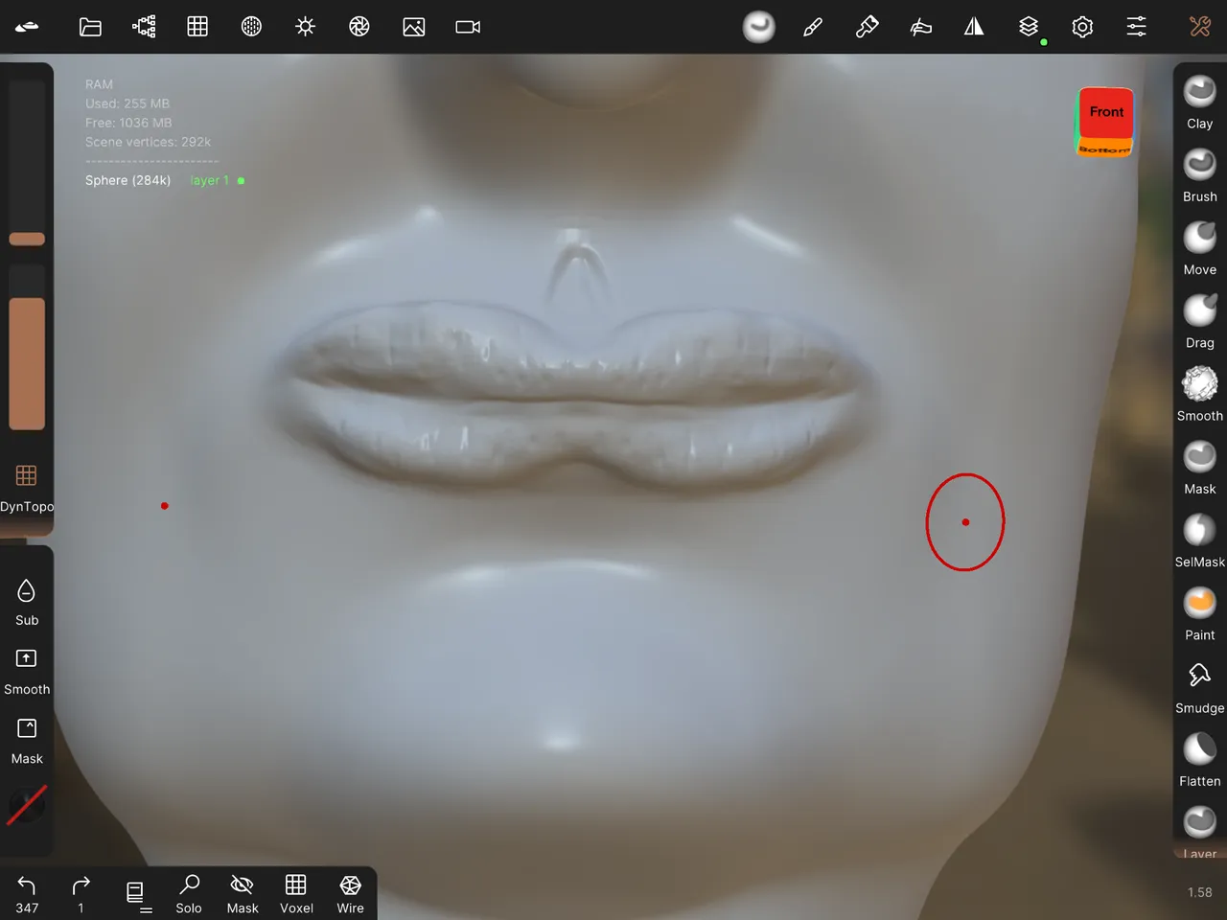Viewport: 1227px width, 920px height.
Task: Open the Files folder menu
Action: [90, 27]
